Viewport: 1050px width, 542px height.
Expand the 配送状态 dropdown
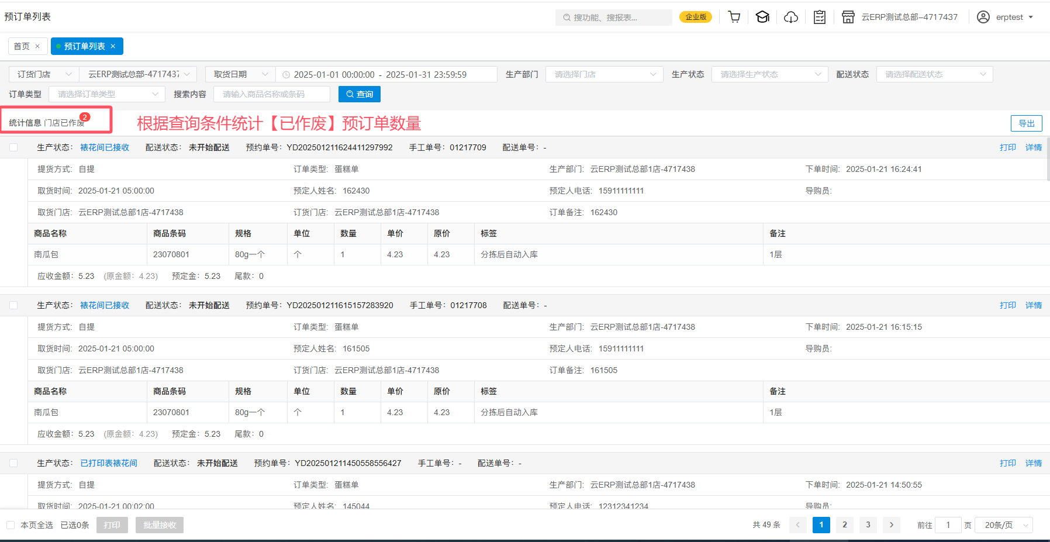pos(934,74)
